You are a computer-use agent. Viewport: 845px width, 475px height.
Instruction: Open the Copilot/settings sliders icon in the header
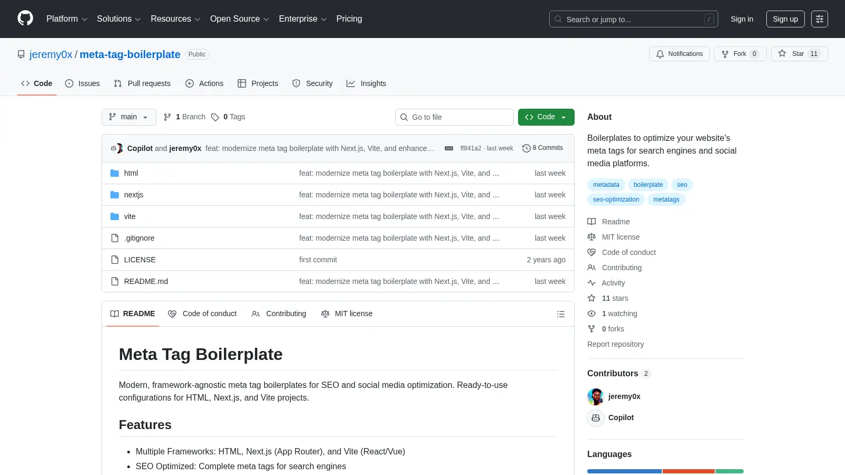pyautogui.click(x=820, y=19)
